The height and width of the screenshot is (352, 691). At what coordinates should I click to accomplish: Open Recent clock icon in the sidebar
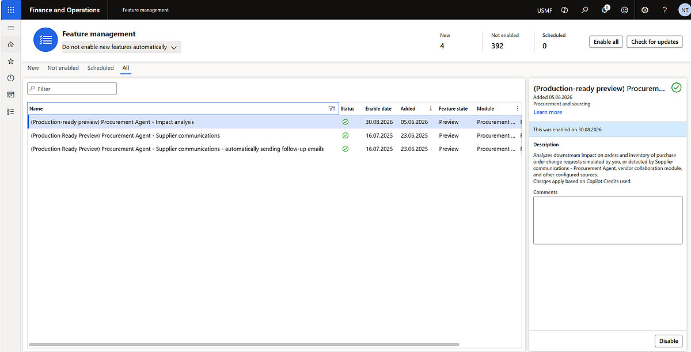[x=10, y=78]
